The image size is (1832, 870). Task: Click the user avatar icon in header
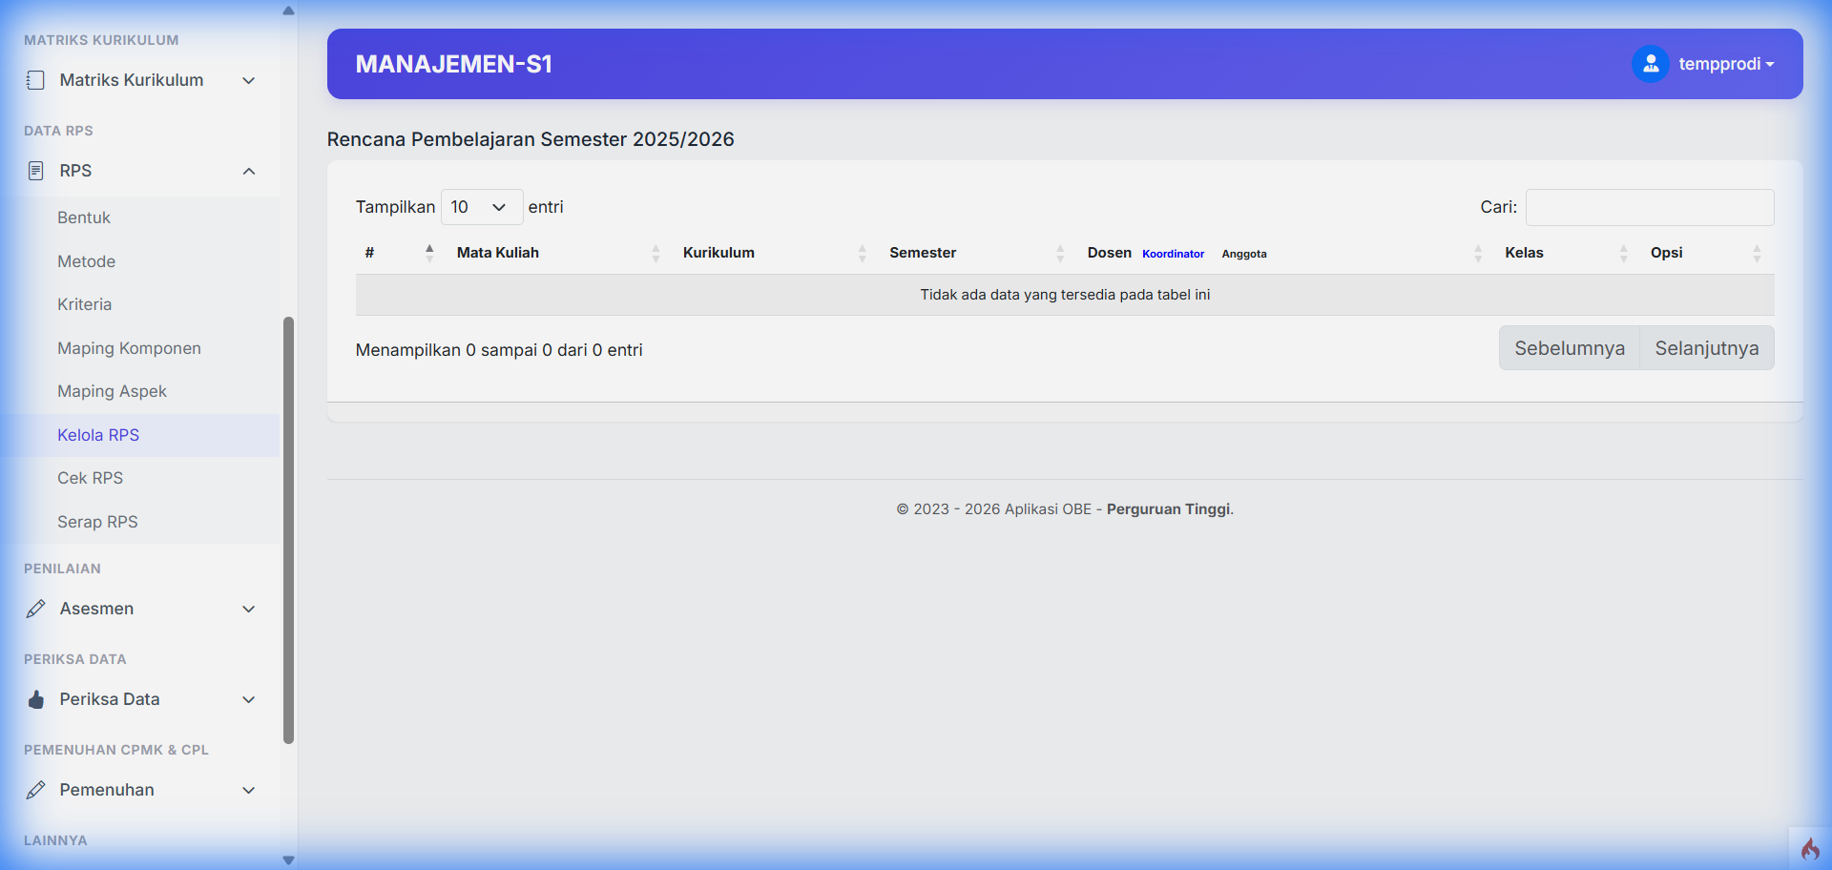[1650, 64]
